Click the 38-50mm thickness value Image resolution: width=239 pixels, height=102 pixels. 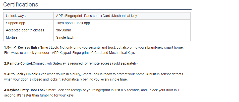(64, 30)
